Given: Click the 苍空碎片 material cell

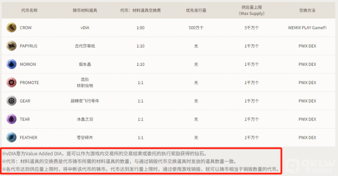Looking at the screenshot, I should (x=84, y=138).
